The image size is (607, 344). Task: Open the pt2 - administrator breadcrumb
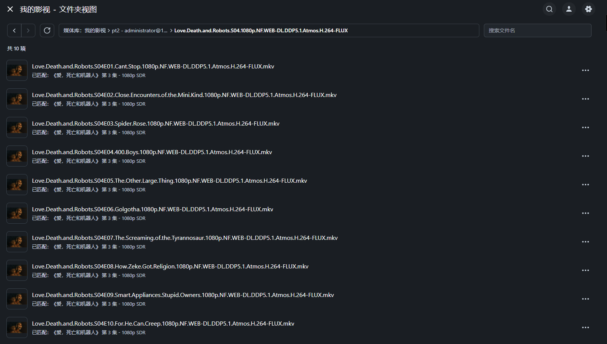tap(140, 30)
